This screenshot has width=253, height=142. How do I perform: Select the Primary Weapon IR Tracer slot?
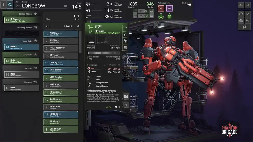(21, 20)
